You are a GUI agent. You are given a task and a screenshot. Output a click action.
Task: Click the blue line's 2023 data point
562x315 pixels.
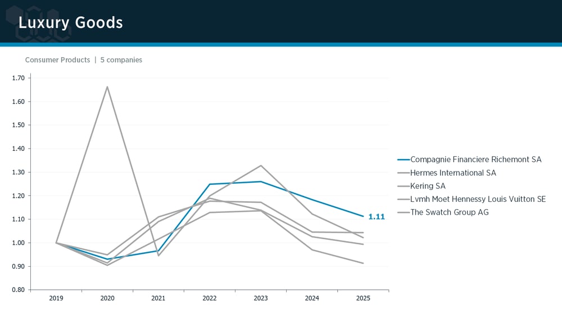point(261,182)
